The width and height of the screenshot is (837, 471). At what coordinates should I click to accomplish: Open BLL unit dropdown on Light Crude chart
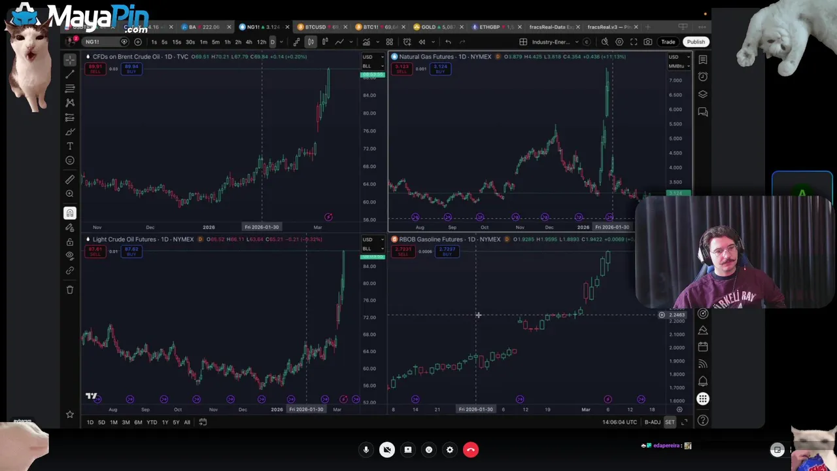point(372,249)
